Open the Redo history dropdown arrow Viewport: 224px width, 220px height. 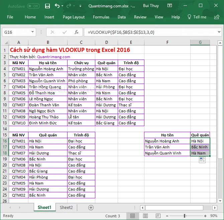[74, 6]
